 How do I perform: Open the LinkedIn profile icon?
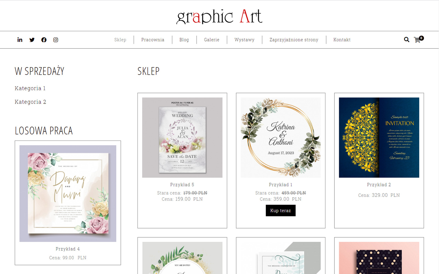pos(20,40)
